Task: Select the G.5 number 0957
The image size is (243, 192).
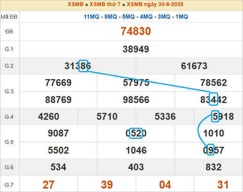Action: pyautogui.click(x=214, y=150)
